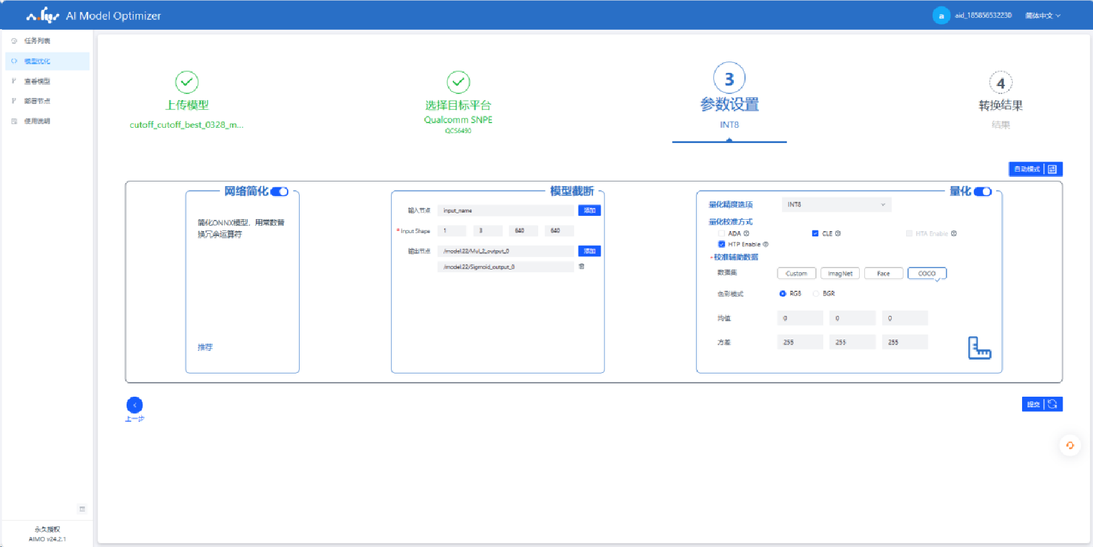Image resolution: width=1093 pixels, height=547 pixels.
Task: Click the help icon next to ADA
Action: click(746, 233)
